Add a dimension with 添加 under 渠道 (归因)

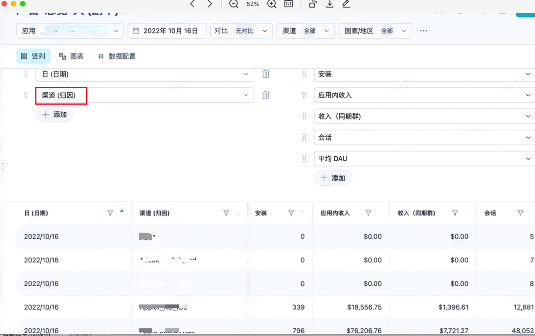[55, 114]
